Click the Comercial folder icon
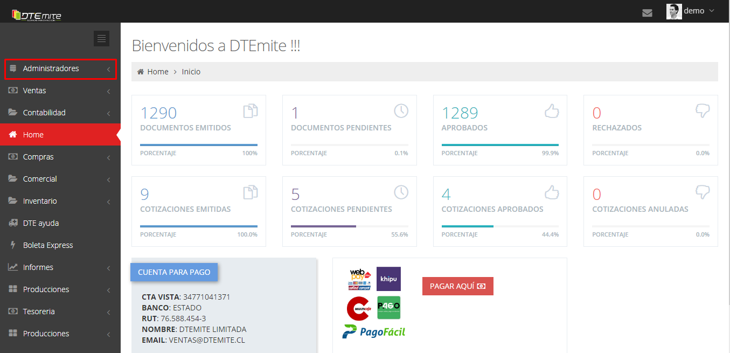 tap(13, 179)
